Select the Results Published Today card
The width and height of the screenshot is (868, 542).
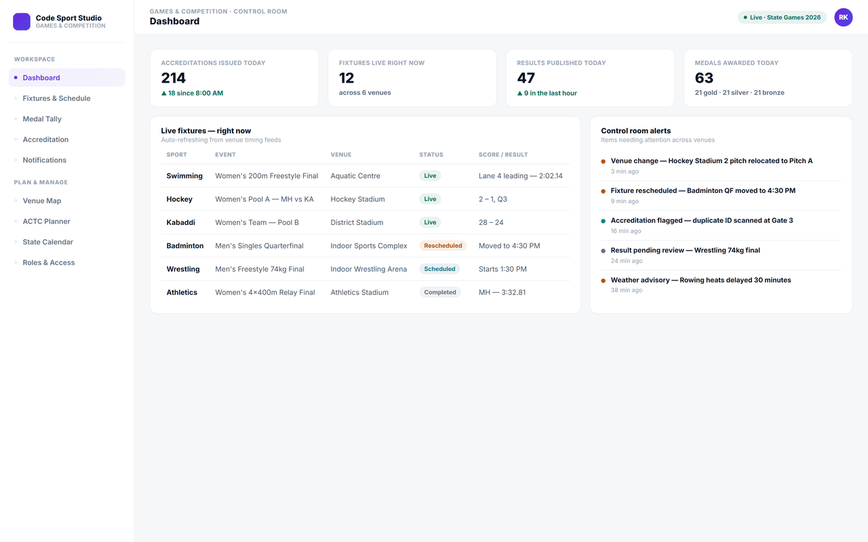(590, 78)
